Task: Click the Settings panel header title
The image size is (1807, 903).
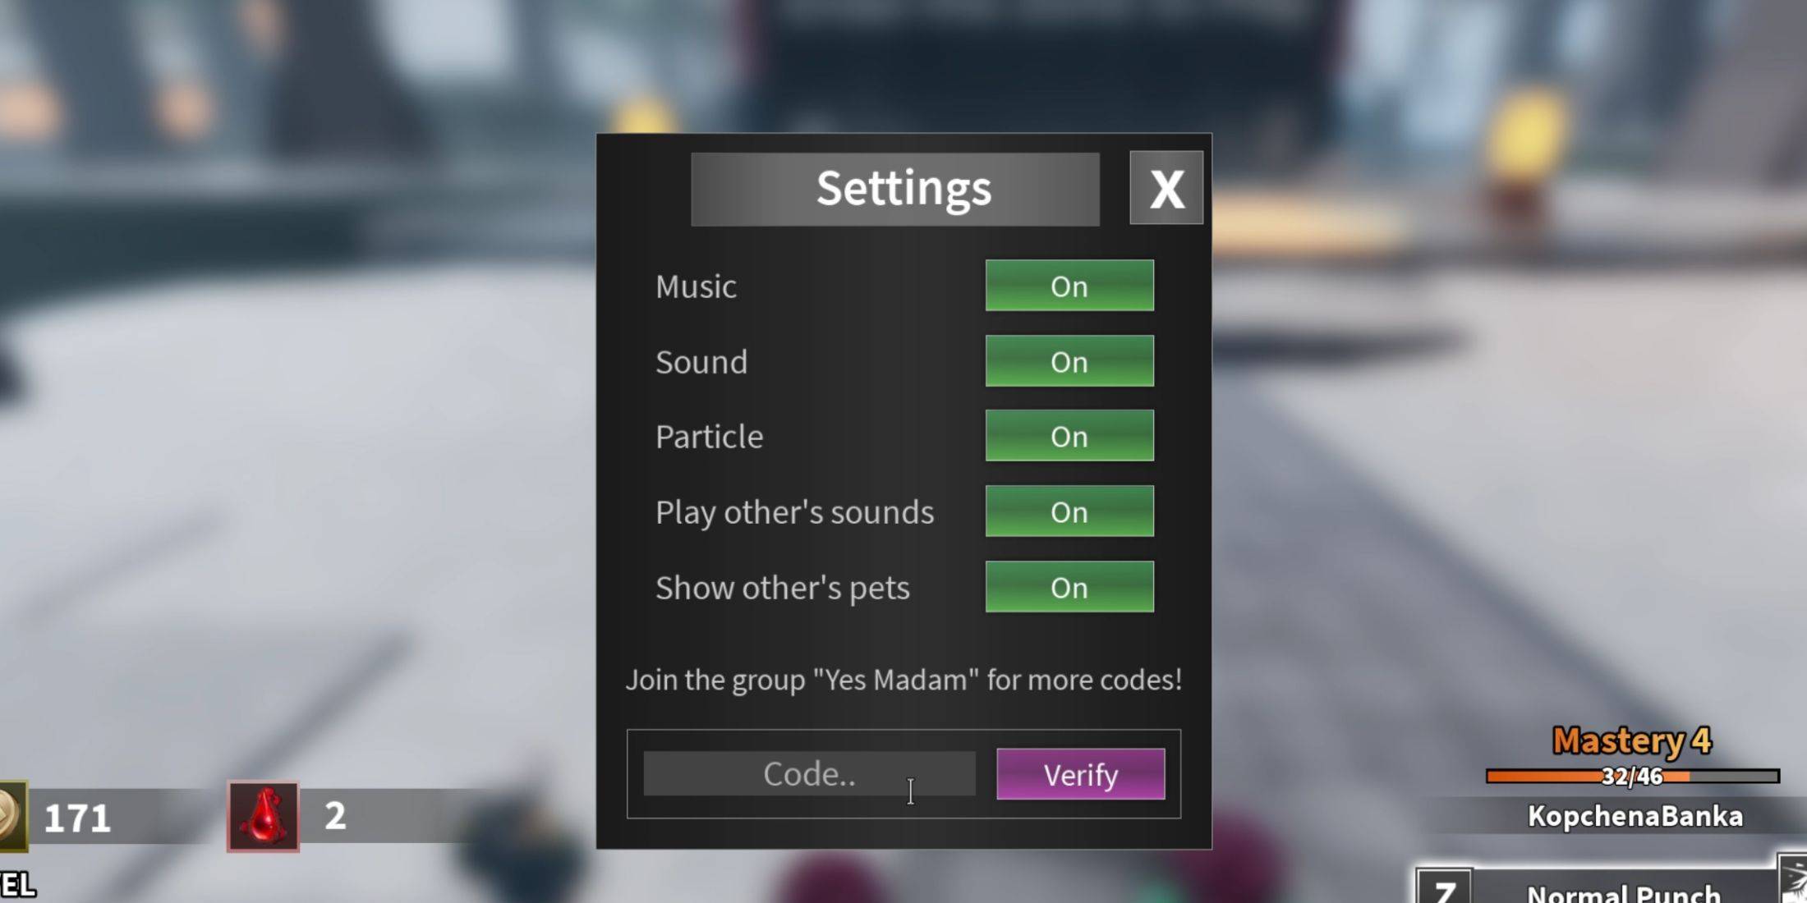Action: click(x=903, y=188)
